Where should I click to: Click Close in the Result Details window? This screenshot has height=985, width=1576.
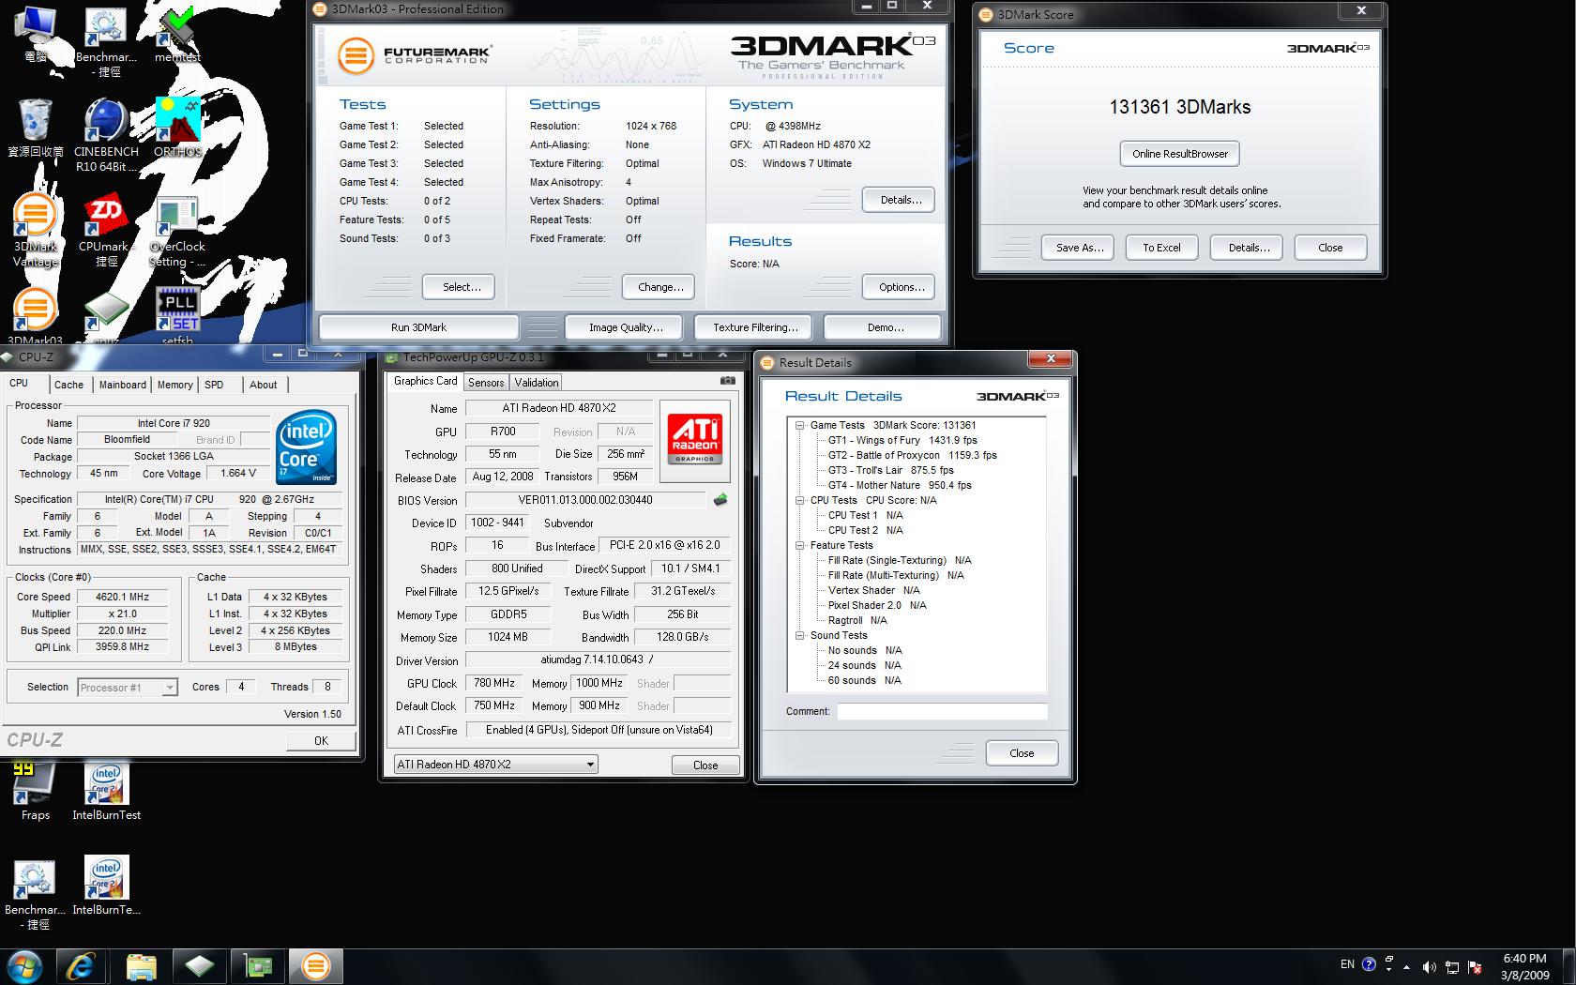pyautogui.click(x=1022, y=753)
